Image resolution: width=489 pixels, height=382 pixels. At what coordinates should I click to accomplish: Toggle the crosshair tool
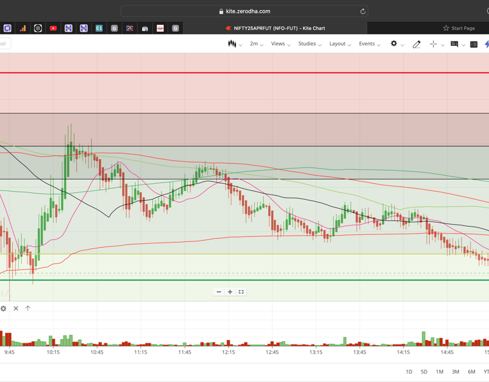click(433, 45)
